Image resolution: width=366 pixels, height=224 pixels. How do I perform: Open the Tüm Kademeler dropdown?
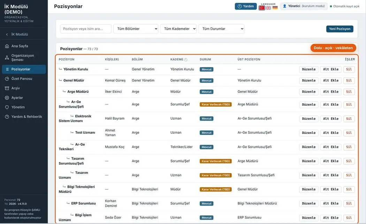178,29
